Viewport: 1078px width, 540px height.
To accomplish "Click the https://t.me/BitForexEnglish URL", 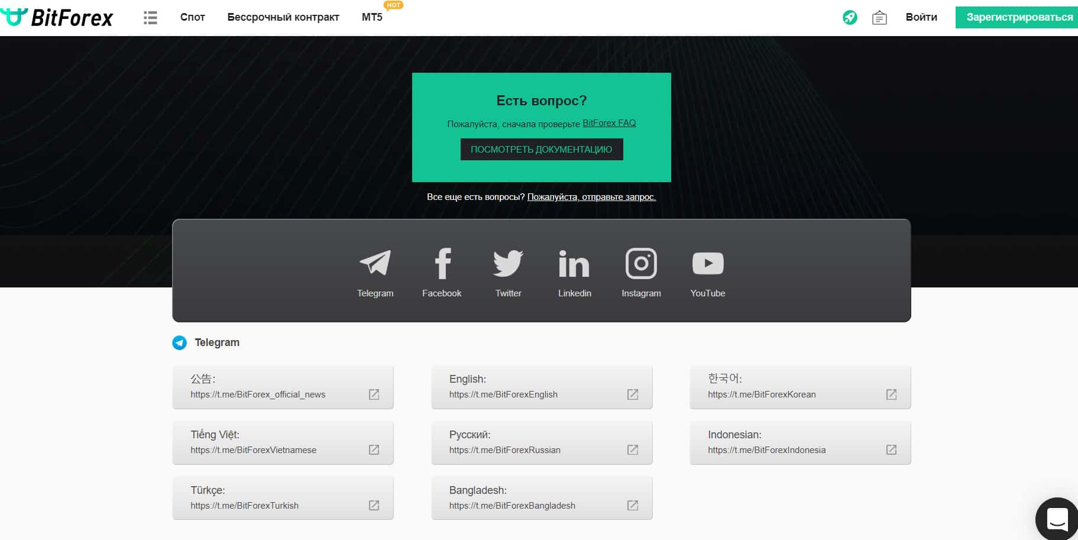I will (x=503, y=395).
